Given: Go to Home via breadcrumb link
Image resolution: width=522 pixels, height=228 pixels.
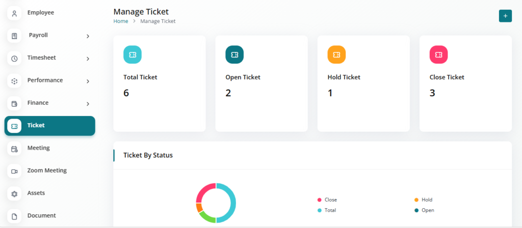Looking at the screenshot, I should click(121, 21).
